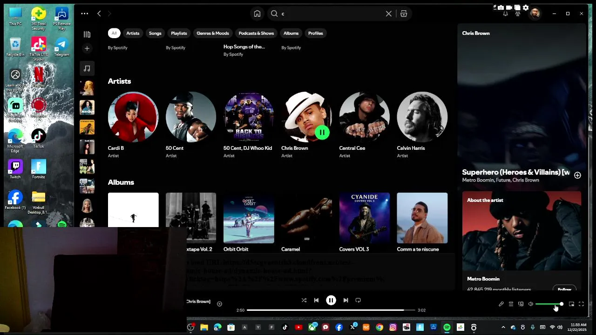The height and width of the screenshot is (335, 596).
Task: Open 50 Cent artist picture
Action: click(x=191, y=117)
